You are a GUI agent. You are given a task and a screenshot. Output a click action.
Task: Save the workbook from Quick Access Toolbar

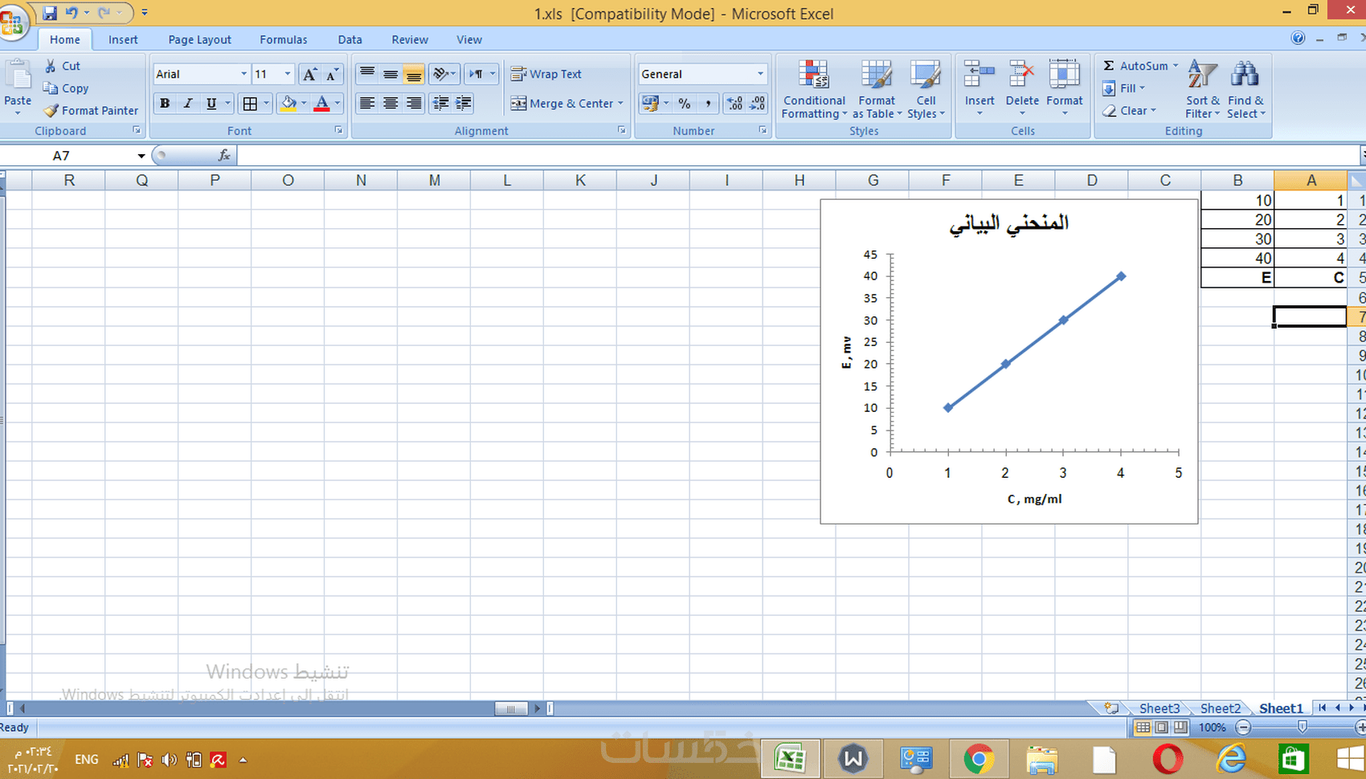click(50, 13)
